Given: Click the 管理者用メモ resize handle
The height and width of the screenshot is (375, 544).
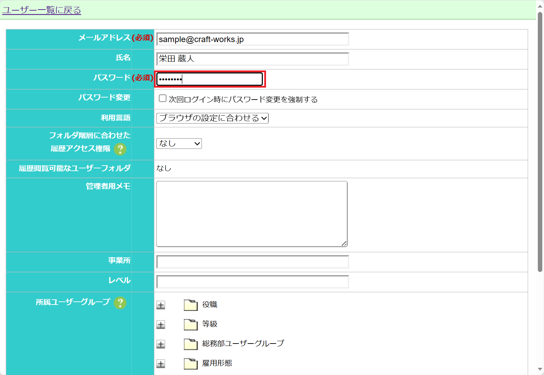Looking at the screenshot, I should pos(344,243).
